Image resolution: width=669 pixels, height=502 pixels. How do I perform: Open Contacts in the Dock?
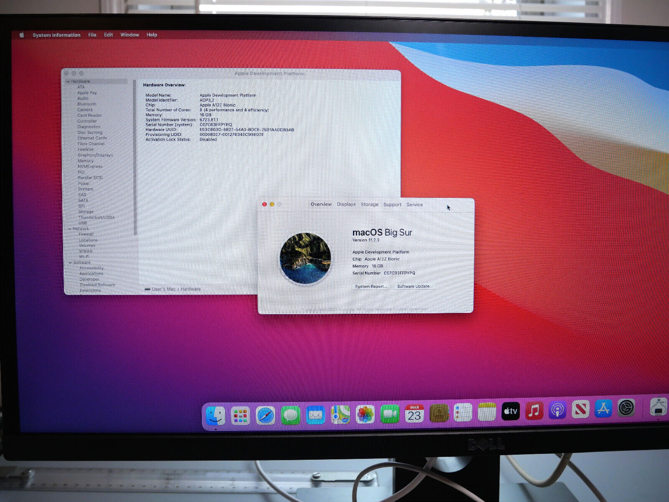tap(439, 413)
